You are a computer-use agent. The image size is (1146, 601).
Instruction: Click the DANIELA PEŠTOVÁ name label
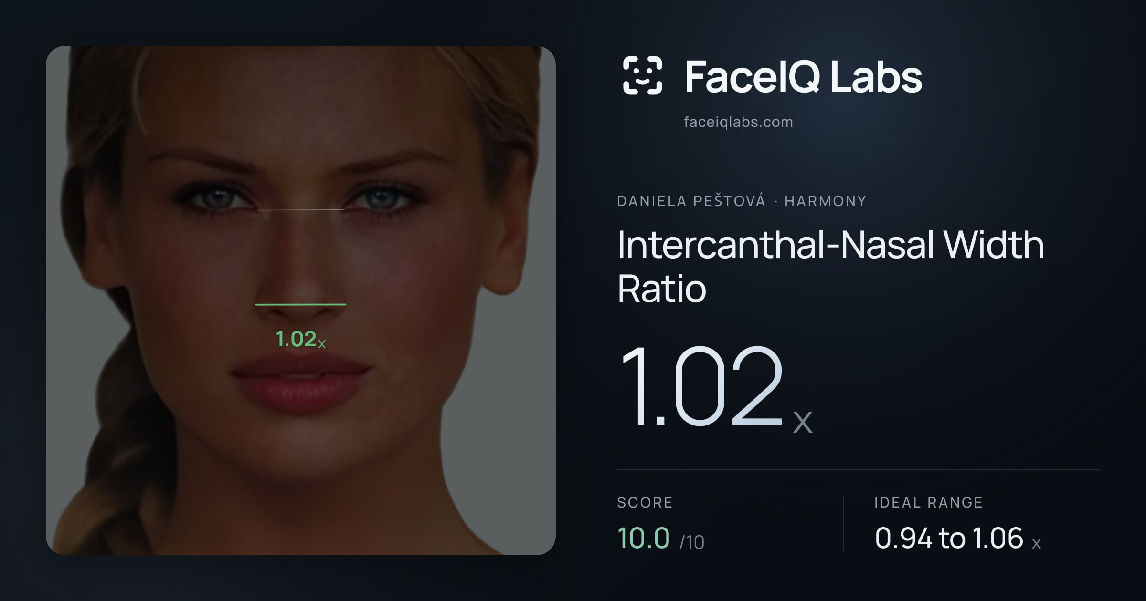click(691, 201)
